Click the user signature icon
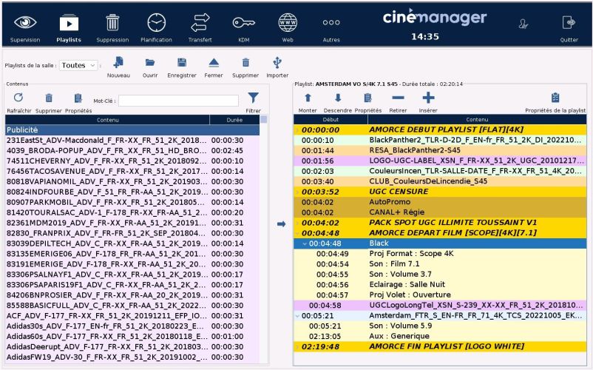 [x=523, y=24]
